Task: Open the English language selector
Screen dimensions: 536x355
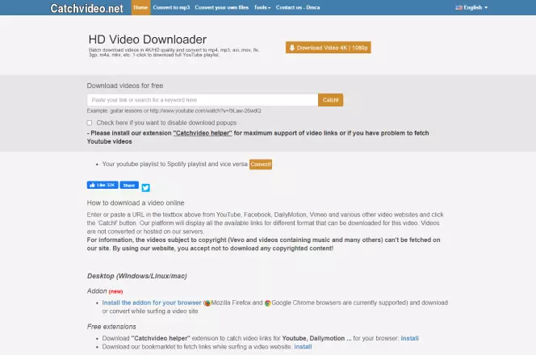Action: [471, 7]
